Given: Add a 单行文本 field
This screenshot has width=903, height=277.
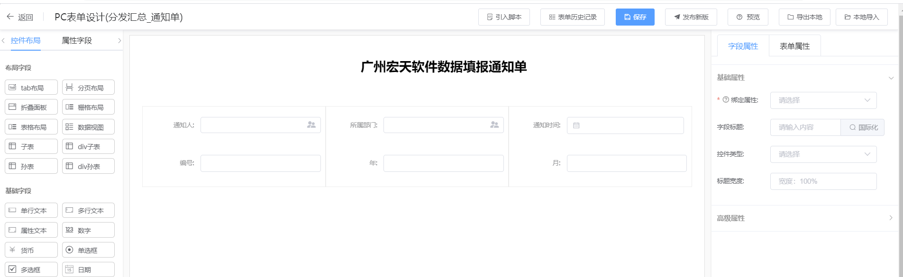Looking at the screenshot, I should click(x=31, y=210).
